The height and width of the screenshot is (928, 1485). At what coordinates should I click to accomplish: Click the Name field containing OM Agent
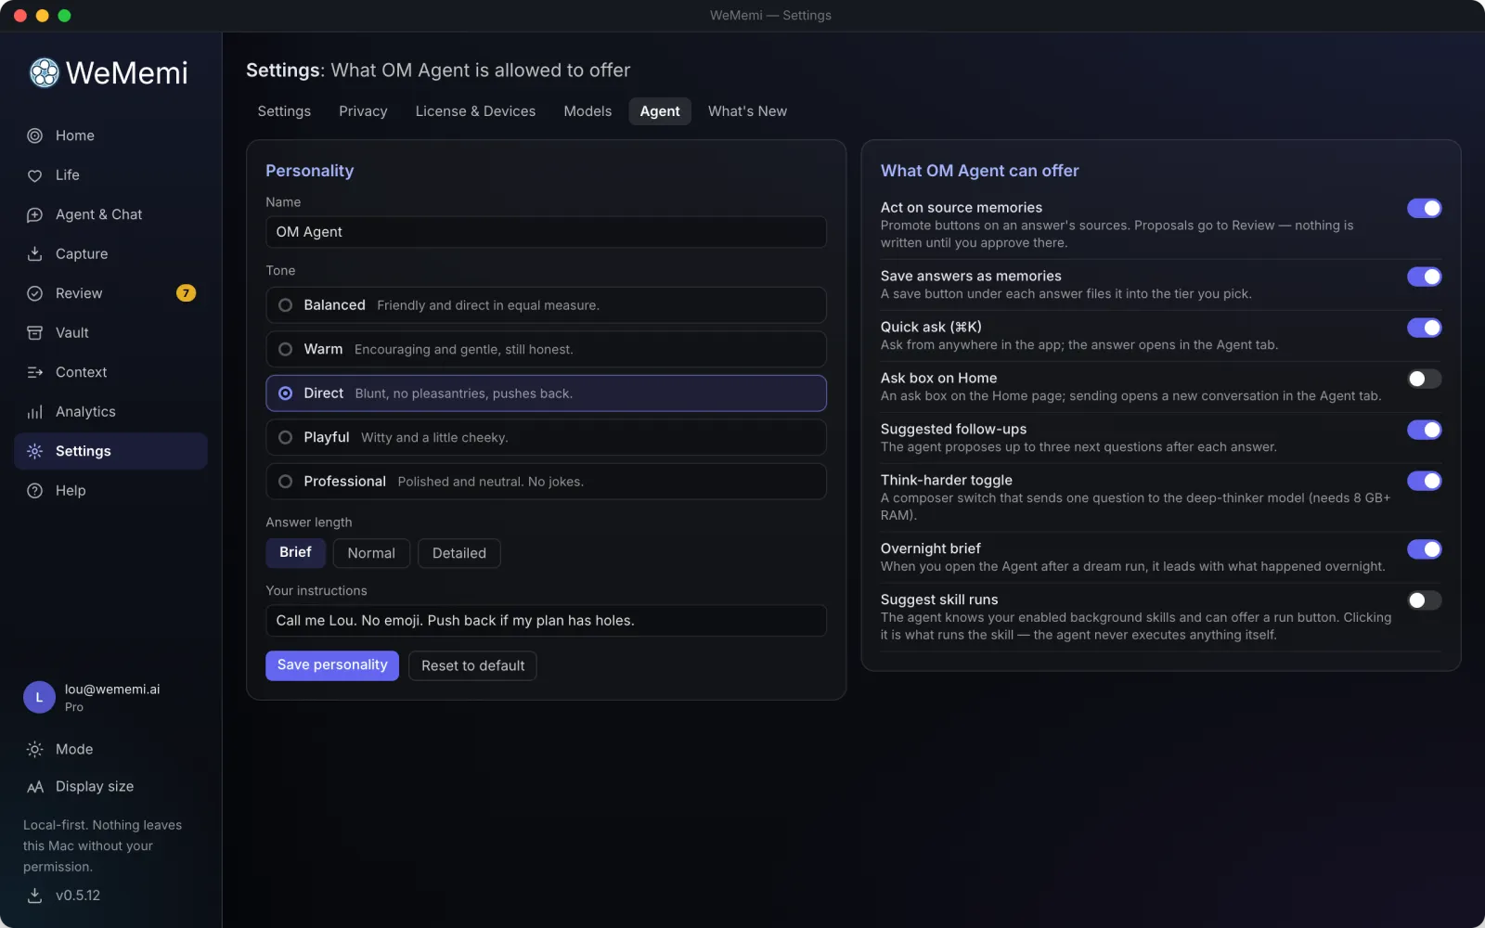[x=546, y=232]
